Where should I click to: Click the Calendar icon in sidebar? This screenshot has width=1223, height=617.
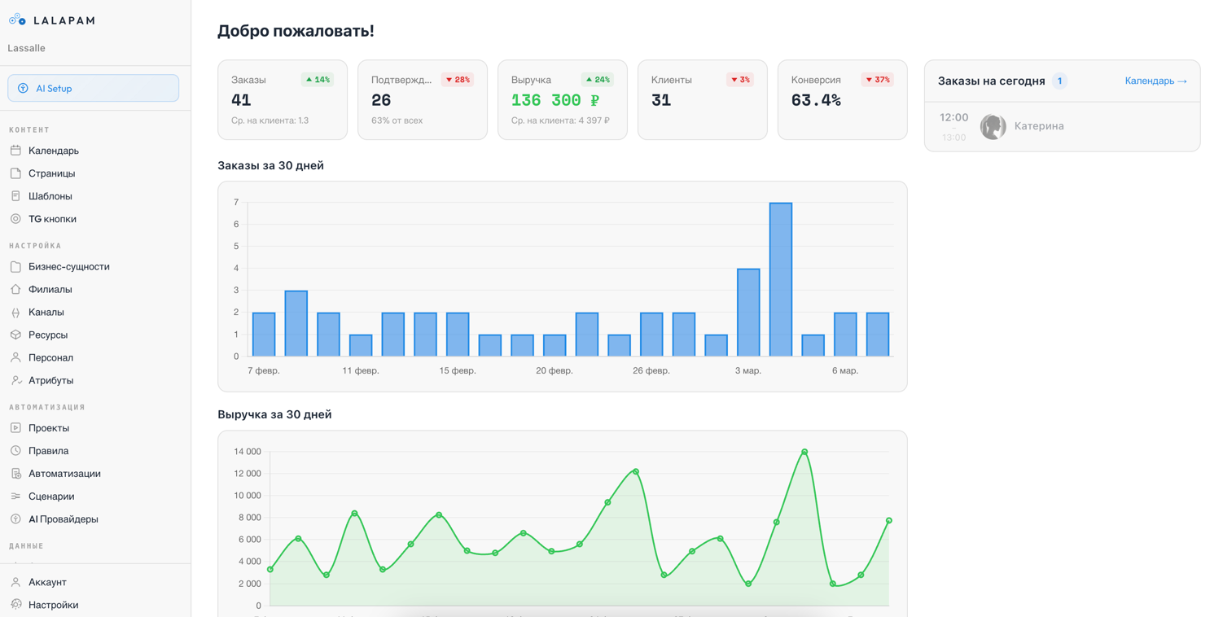coord(15,151)
